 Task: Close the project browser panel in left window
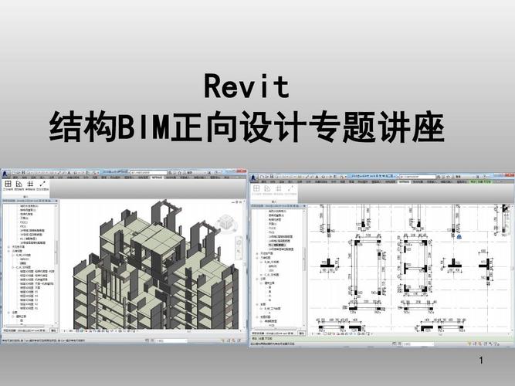coord(56,201)
